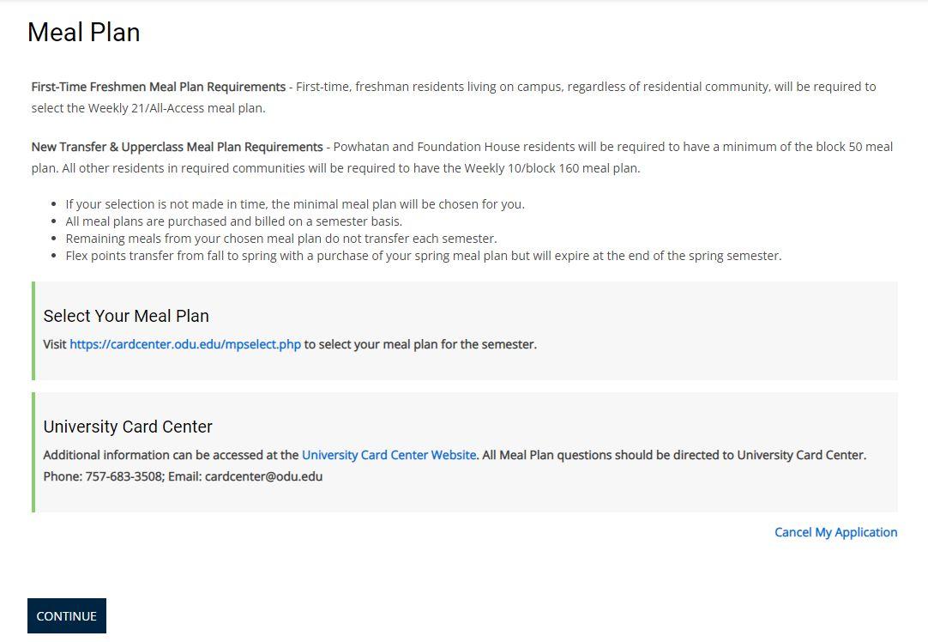
Task: Click the cardcenter@odu.edu email address
Action: (x=263, y=476)
